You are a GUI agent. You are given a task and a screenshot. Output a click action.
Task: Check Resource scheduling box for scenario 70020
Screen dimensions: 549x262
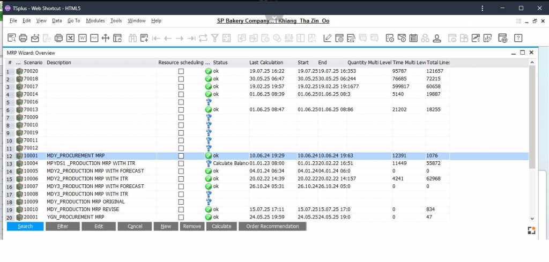181,71
